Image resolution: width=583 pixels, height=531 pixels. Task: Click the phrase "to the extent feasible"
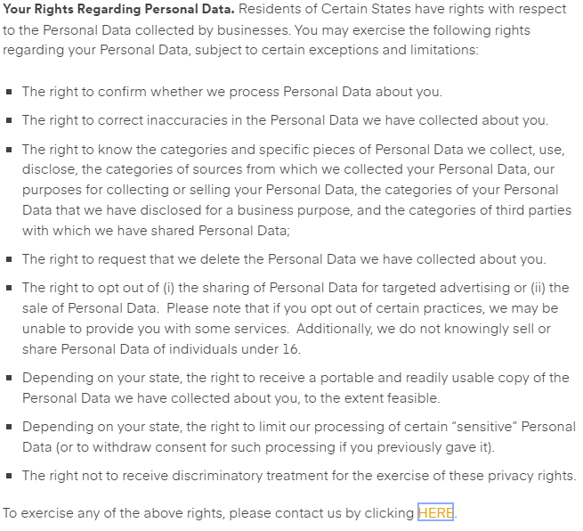tap(367, 398)
